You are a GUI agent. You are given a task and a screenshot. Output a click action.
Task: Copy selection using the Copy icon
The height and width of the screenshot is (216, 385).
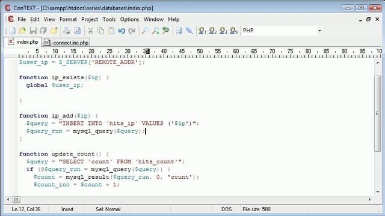(100, 31)
